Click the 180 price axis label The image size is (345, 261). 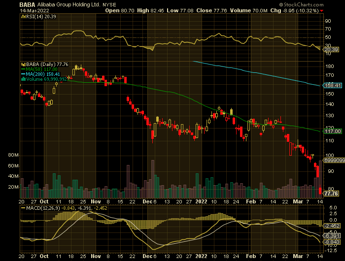(329, 66)
